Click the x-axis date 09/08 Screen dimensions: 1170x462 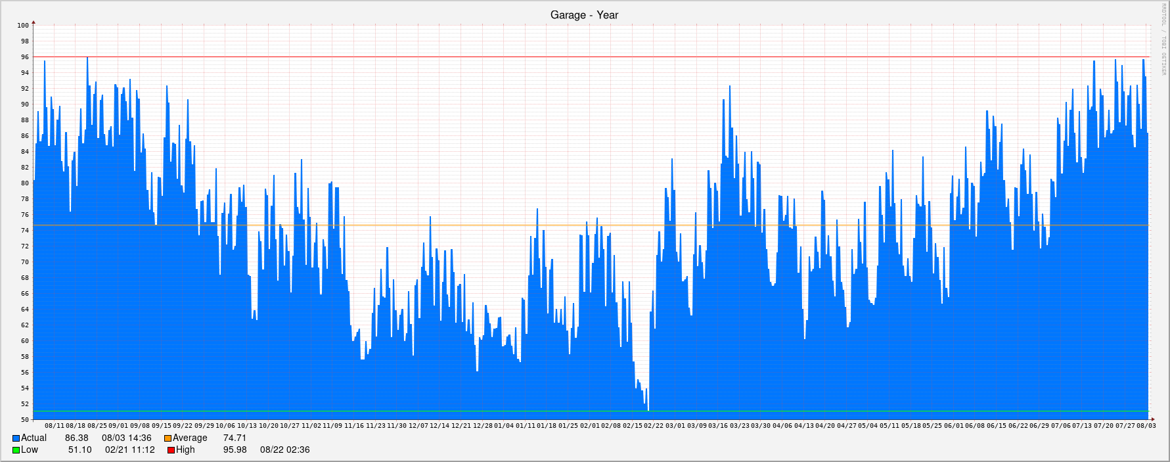coord(140,426)
